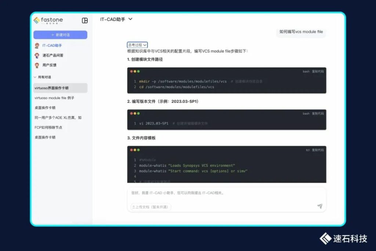This screenshot has width=376, height=251.
Task: Collapse the 所有对话 conversation list
Action: coord(35,77)
